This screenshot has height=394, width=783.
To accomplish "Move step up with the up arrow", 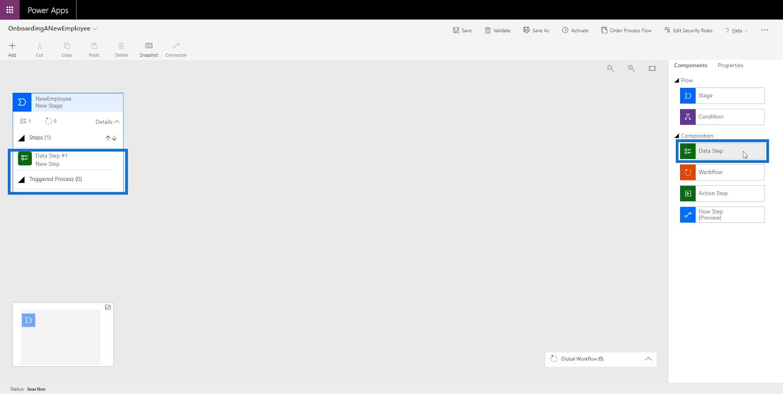I will point(108,138).
